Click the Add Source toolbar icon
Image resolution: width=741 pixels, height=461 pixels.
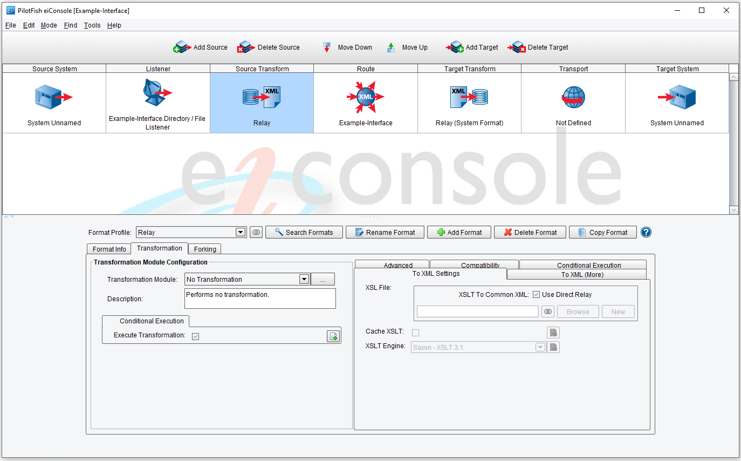tap(182, 48)
